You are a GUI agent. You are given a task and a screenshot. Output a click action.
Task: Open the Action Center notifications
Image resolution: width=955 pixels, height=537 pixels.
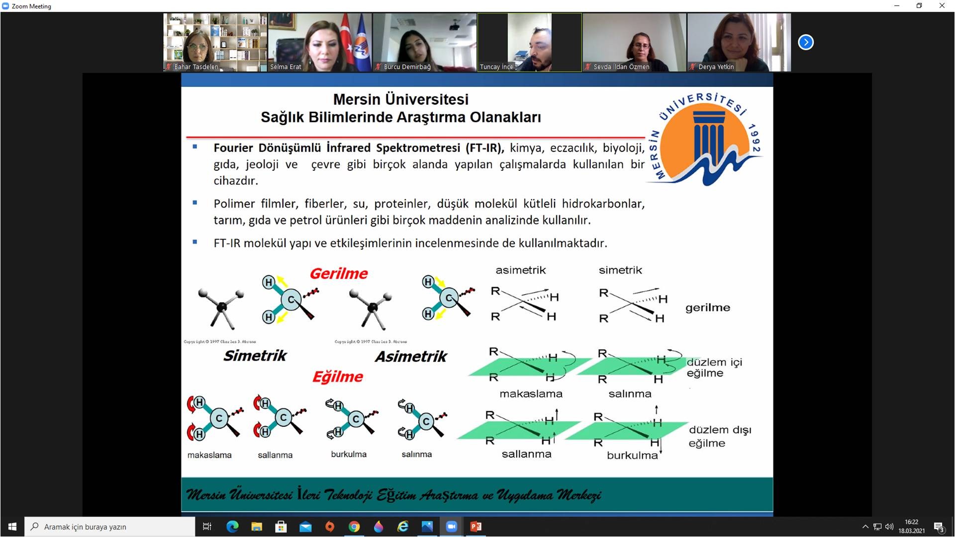click(939, 527)
